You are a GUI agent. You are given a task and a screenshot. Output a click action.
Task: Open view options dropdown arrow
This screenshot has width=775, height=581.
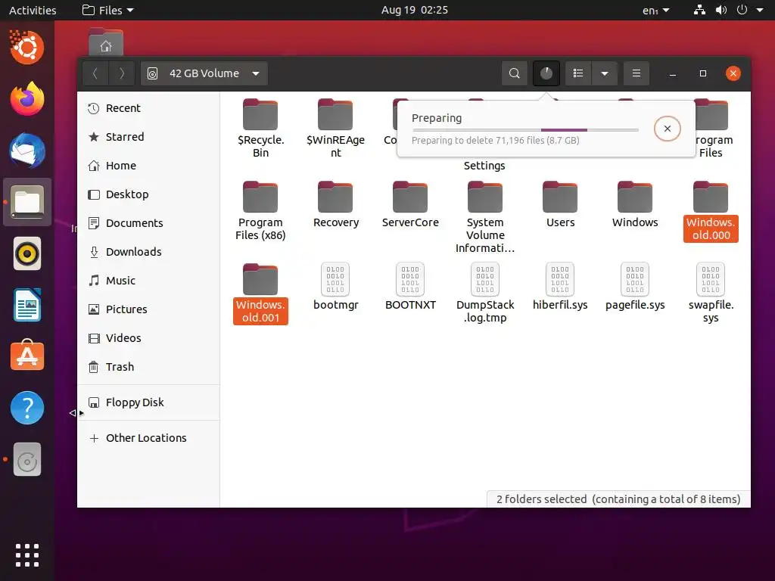coord(605,73)
